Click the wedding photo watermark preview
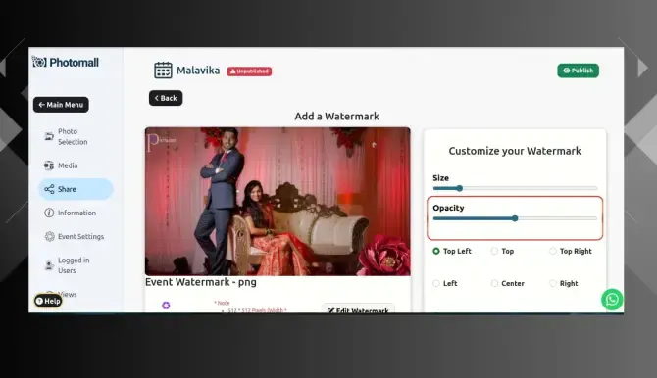The width and height of the screenshot is (657, 378). point(278,202)
